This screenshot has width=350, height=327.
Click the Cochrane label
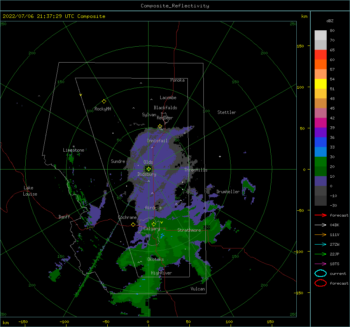click(127, 217)
